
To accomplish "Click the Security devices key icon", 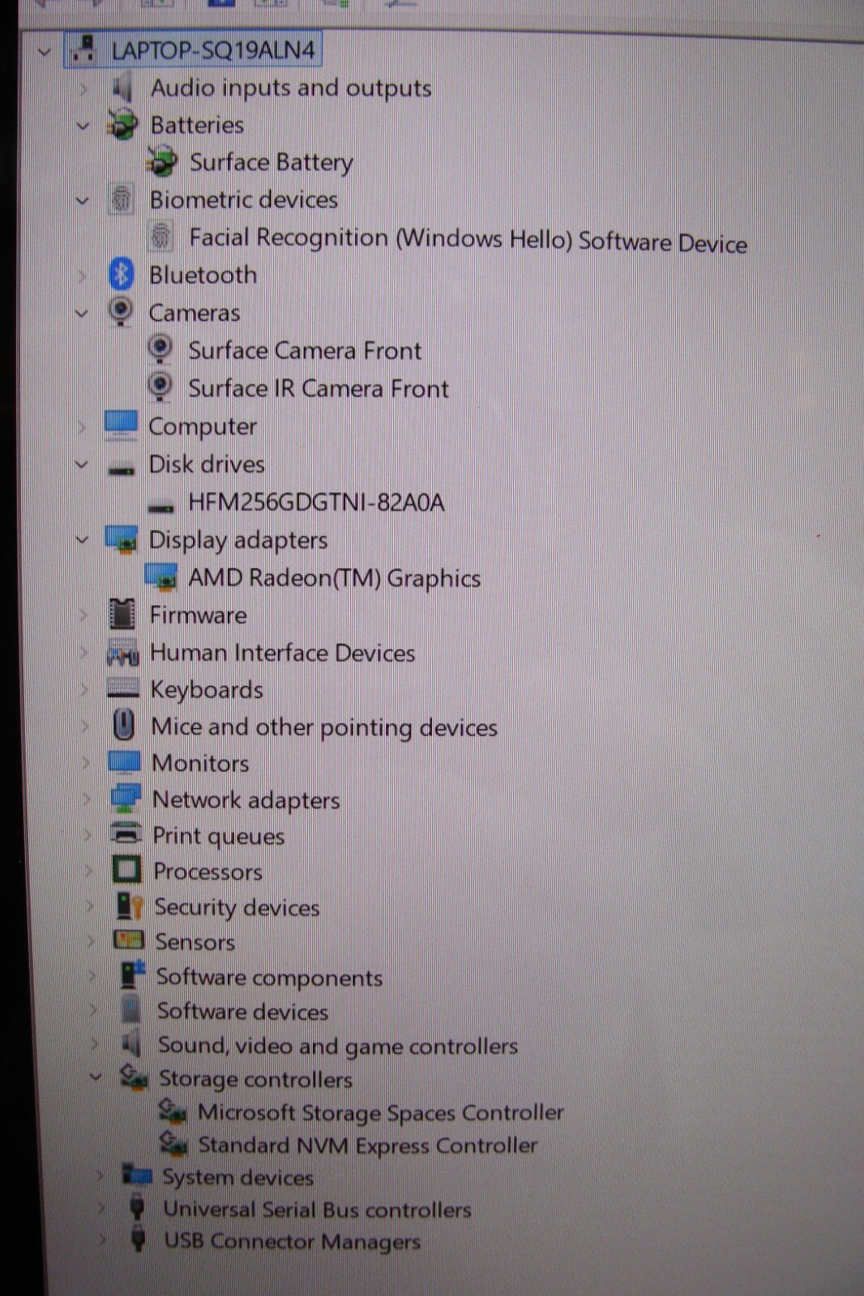I will click(130, 906).
